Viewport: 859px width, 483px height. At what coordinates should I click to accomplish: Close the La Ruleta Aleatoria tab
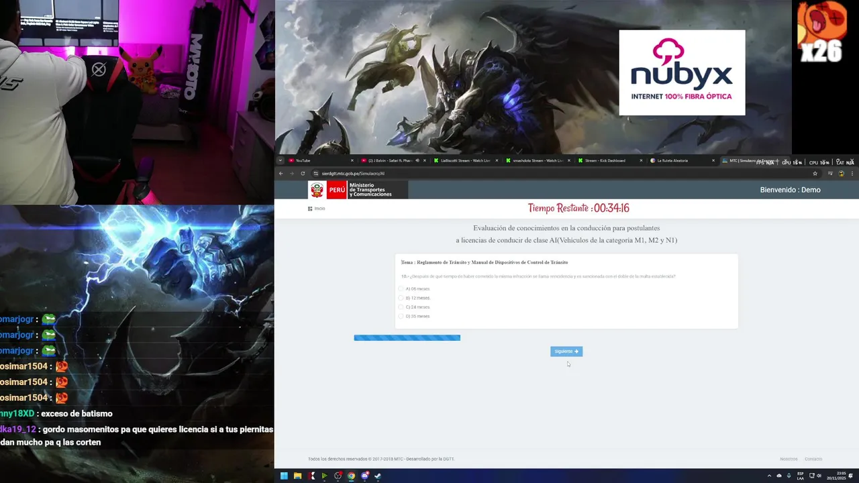tap(713, 160)
